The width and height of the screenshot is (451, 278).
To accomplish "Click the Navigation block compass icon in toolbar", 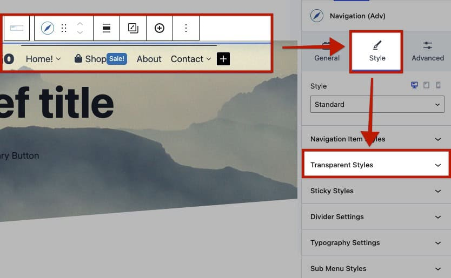I will click(48, 28).
